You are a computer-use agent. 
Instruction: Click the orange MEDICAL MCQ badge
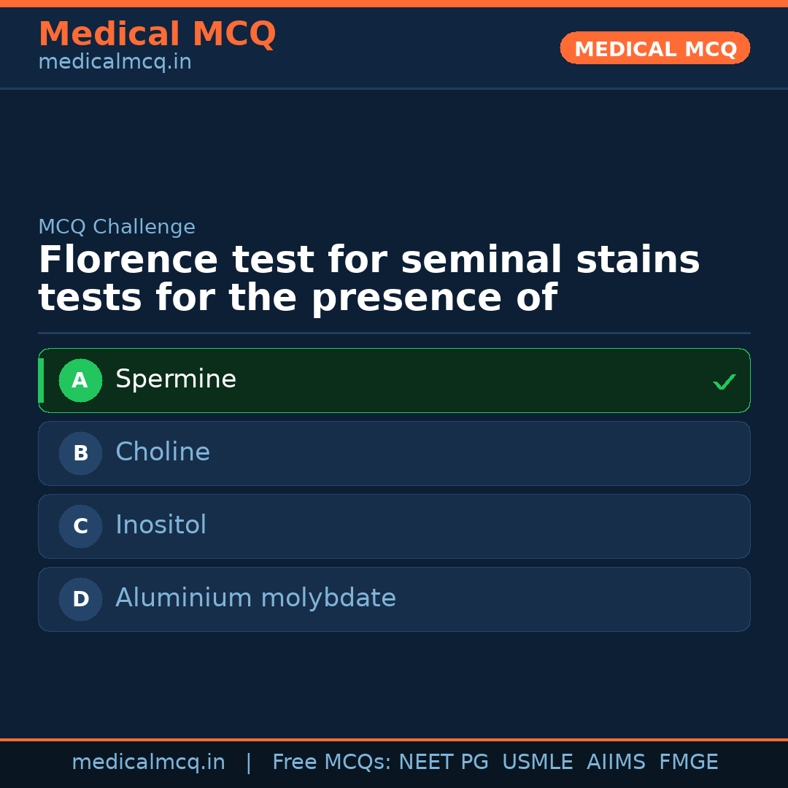pyautogui.click(x=654, y=48)
